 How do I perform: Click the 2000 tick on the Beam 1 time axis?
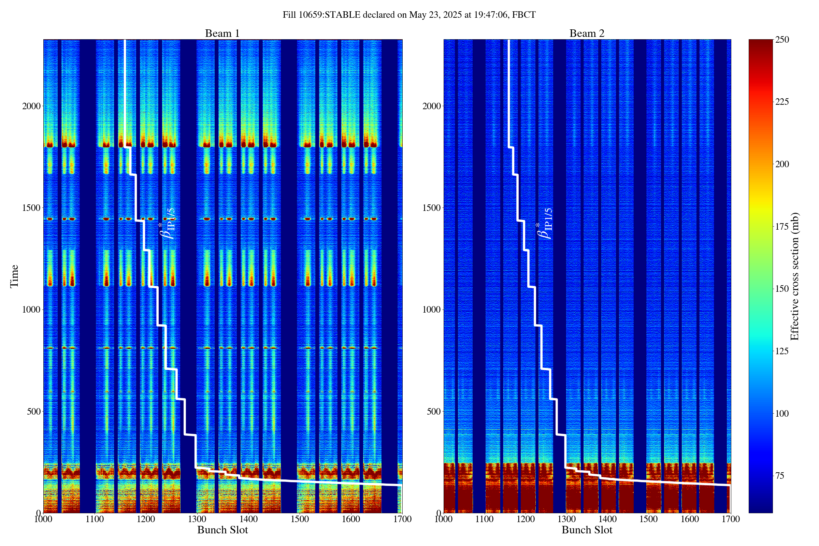pyautogui.click(x=31, y=106)
